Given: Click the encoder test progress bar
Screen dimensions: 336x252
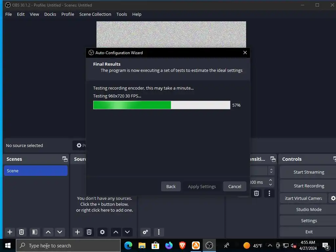Looking at the screenshot, I should click(162, 105).
